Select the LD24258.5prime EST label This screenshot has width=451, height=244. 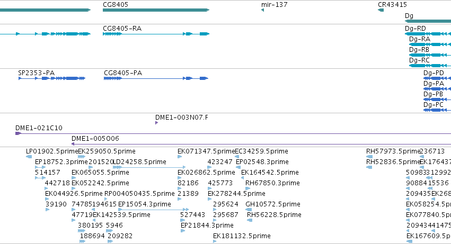(x=140, y=162)
